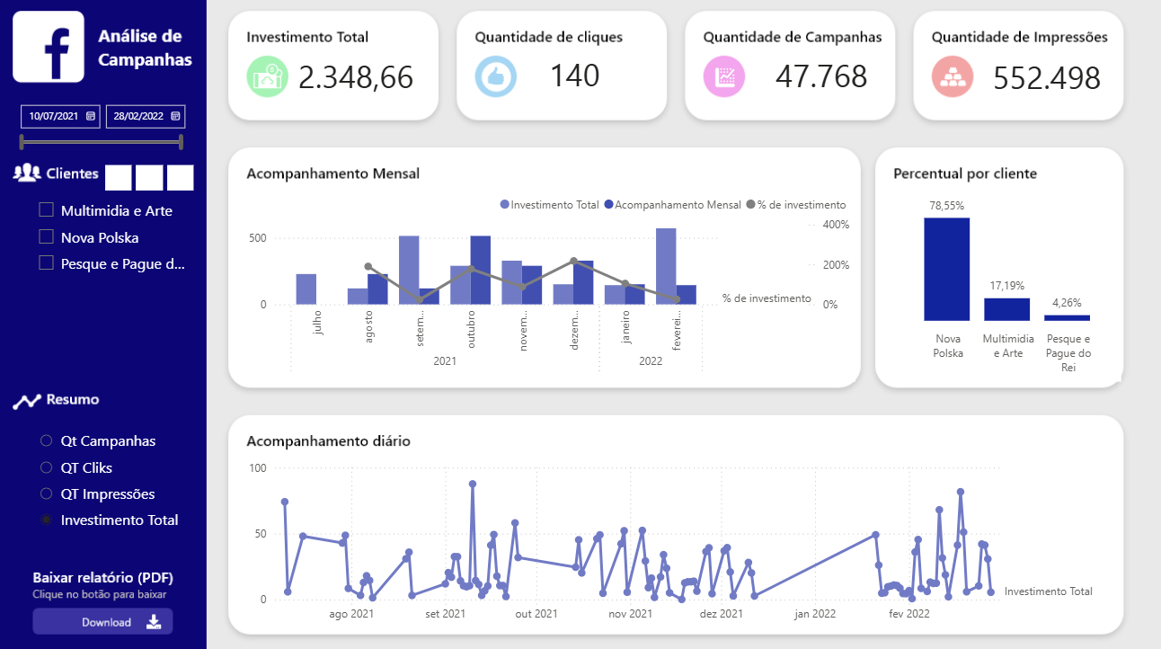This screenshot has height=649, width=1161.
Task: Open the start date calendar picker
Action: tap(91, 116)
